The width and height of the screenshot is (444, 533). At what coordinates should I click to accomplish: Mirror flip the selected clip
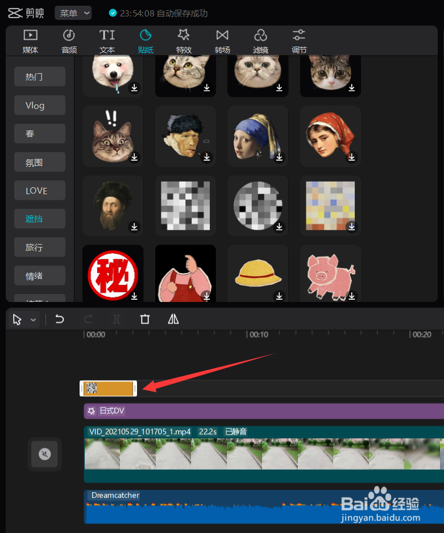pos(173,319)
